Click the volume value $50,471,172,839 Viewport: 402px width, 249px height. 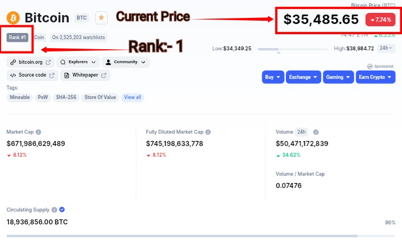click(302, 144)
